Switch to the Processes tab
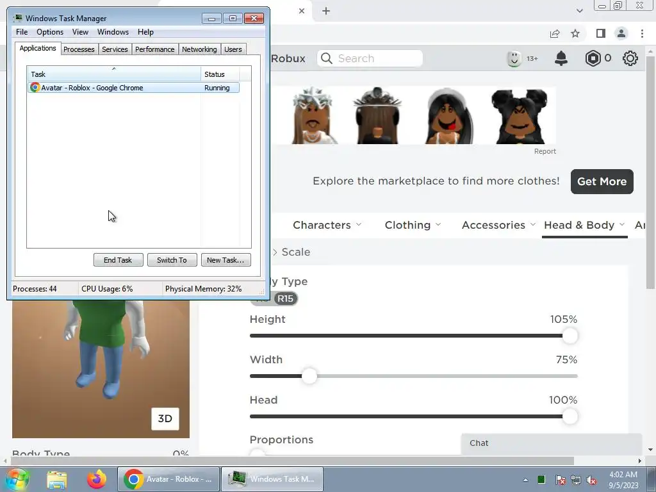Image resolution: width=656 pixels, height=492 pixels. (79, 49)
